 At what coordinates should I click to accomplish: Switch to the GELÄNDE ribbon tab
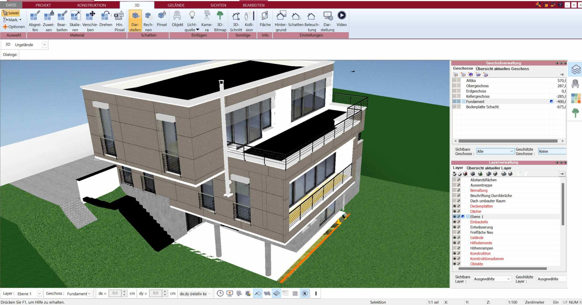pyautogui.click(x=176, y=5)
